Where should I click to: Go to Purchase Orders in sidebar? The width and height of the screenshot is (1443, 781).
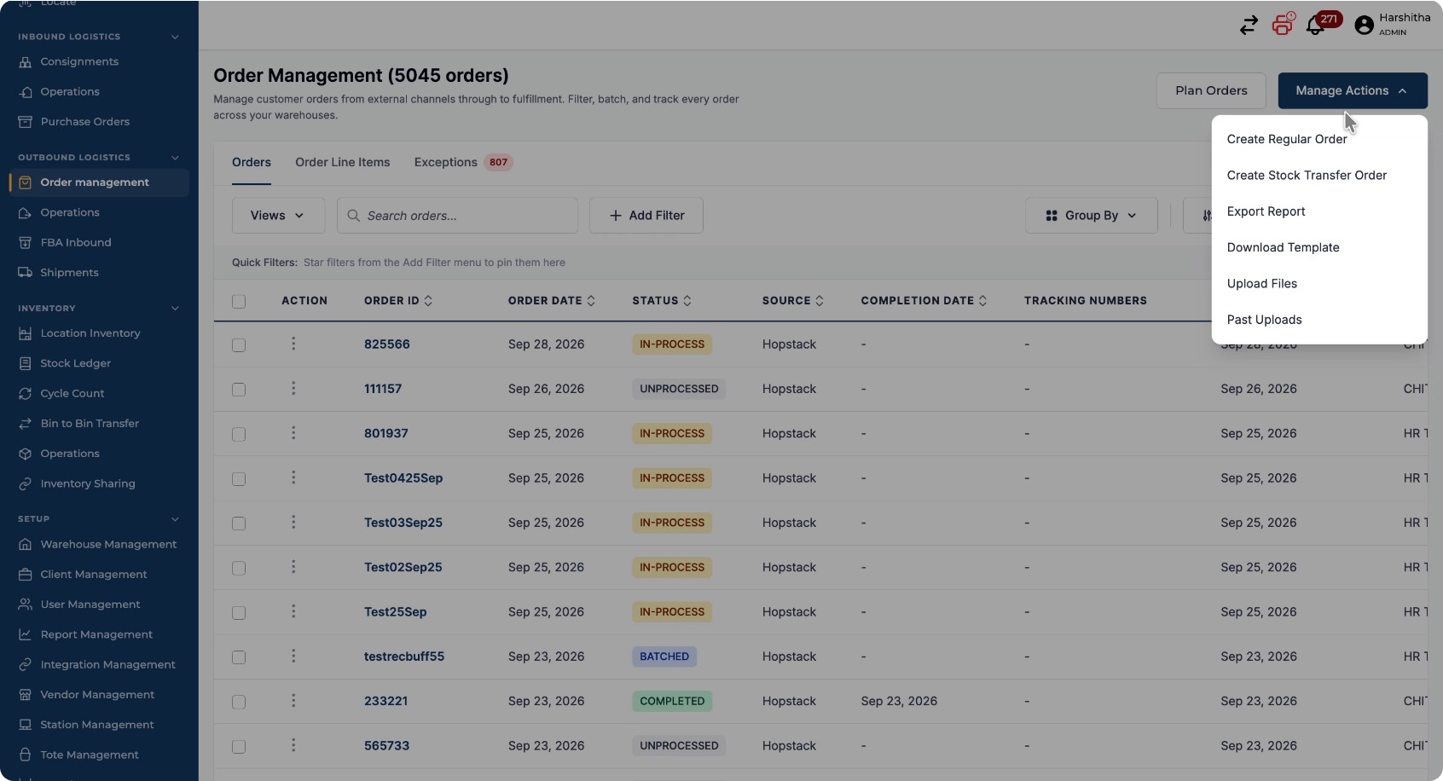(x=84, y=122)
